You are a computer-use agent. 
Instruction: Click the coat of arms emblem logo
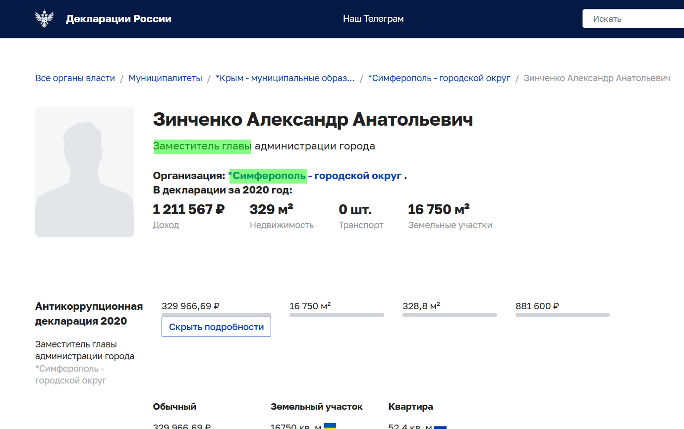45,19
